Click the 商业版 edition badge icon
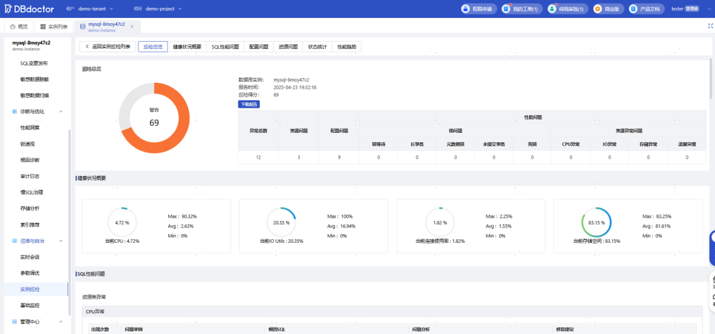715x334 pixels. (598, 9)
